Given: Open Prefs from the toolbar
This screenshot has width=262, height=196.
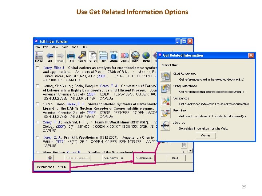Looking at the screenshot, I should [103, 57].
